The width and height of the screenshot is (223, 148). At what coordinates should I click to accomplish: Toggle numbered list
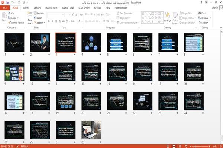92,15
